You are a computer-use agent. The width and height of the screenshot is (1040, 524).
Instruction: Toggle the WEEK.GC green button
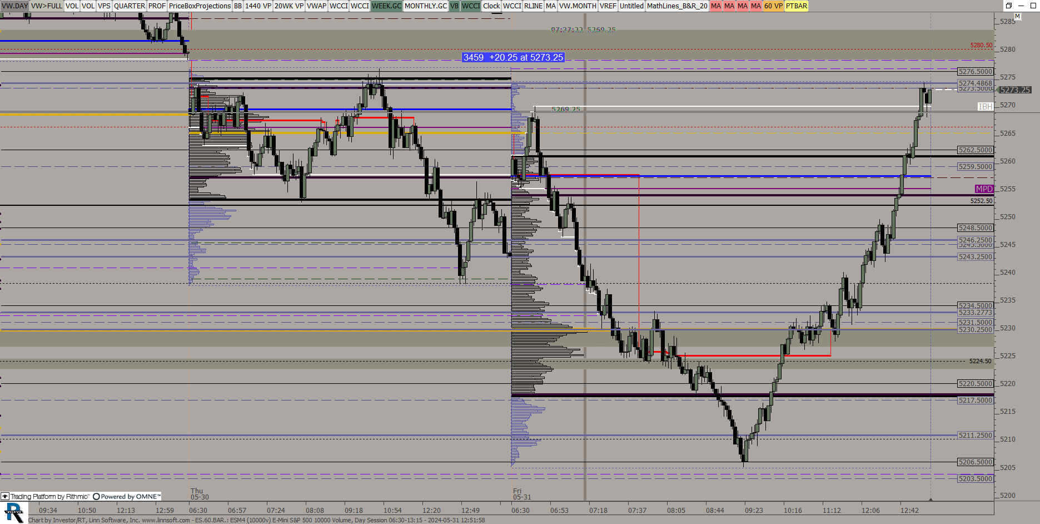[x=386, y=6]
